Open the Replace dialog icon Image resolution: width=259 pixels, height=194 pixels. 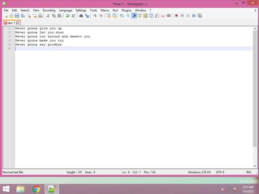pyautogui.click(x=87, y=16)
